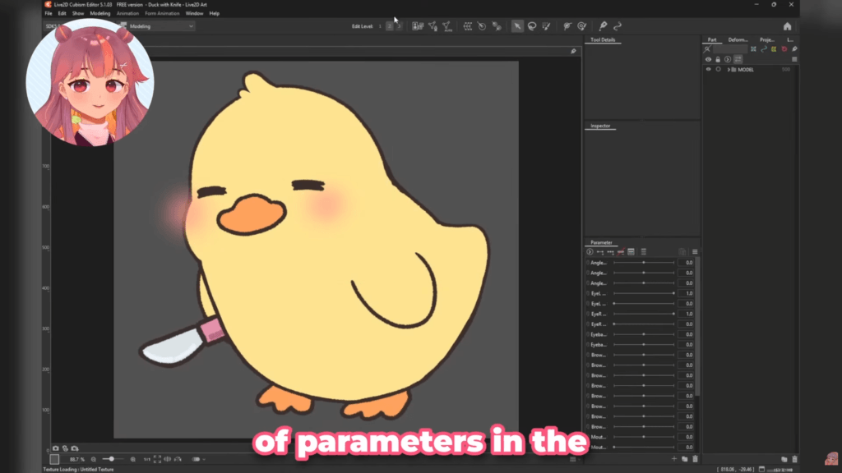Toggle the Part panel header lock icon
The height and width of the screenshot is (473, 842).
click(x=718, y=59)
